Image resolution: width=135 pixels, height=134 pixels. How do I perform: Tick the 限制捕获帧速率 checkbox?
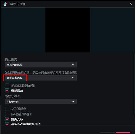[7, 114]
